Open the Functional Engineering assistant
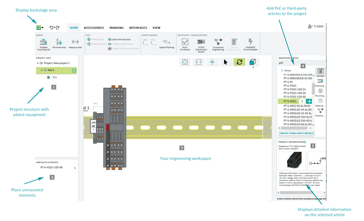 click(x=218, y=44)
